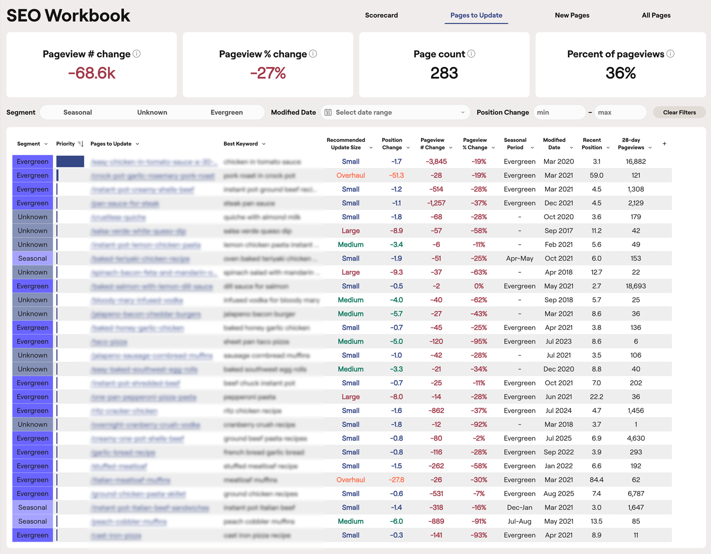The height and width of the screenshot is (554, 711).
Task: Filter by the Unknown segment
Action: pyautogui.click(x=152, y=112)
